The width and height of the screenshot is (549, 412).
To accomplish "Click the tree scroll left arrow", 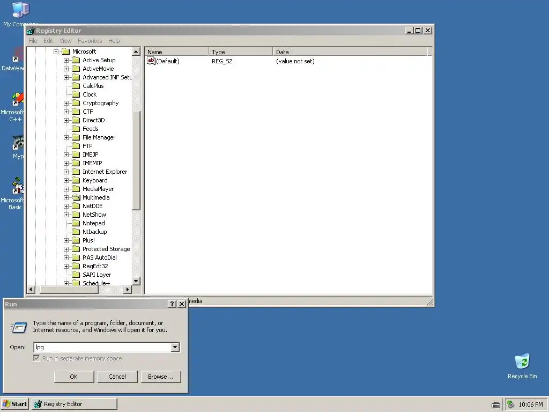I will 31,289.
